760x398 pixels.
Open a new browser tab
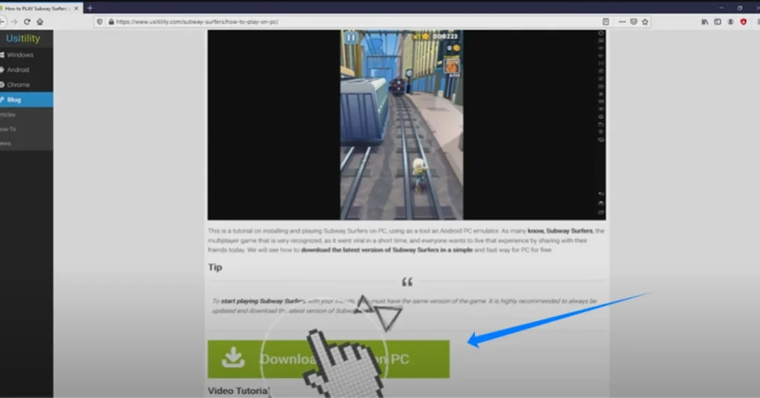pyautogui.click(x=90, y=8)
